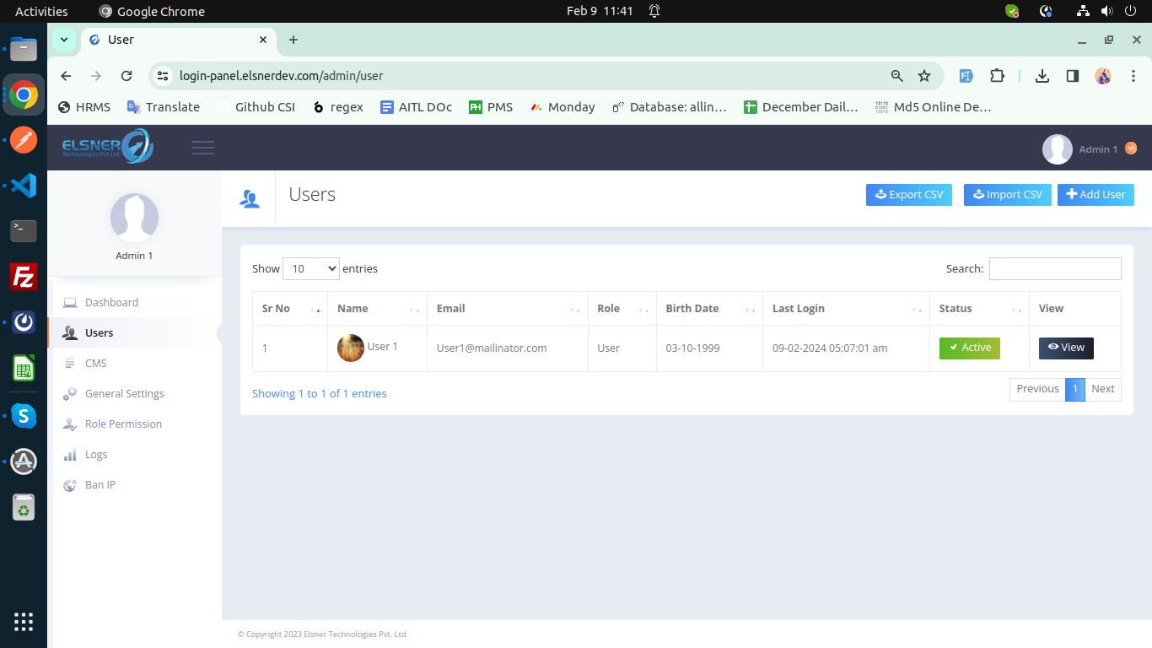
Task: Click the hamburger menu beside the Elsner logo
Action: point(202,147)
